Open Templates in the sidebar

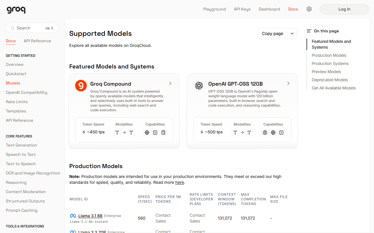tap(16, 111)
